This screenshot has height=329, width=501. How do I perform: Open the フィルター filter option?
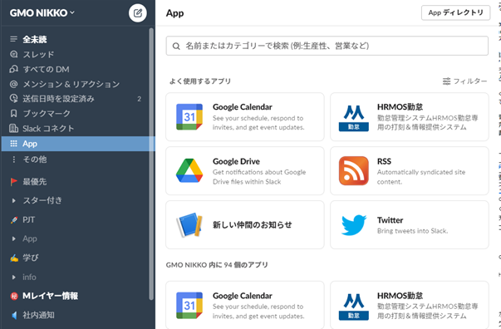point(465,81)
